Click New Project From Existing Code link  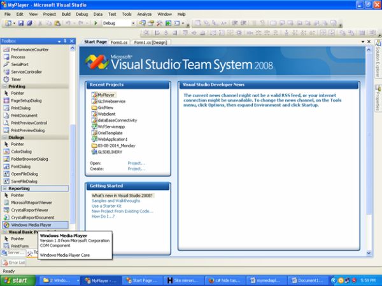point(122,212)
